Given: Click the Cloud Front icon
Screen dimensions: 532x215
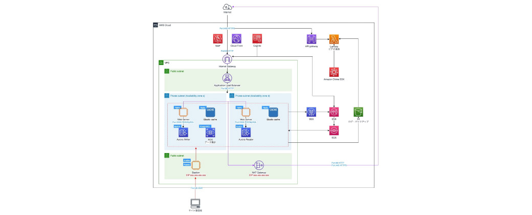Looking at the screenshot, I should click(x=236, y=39).
